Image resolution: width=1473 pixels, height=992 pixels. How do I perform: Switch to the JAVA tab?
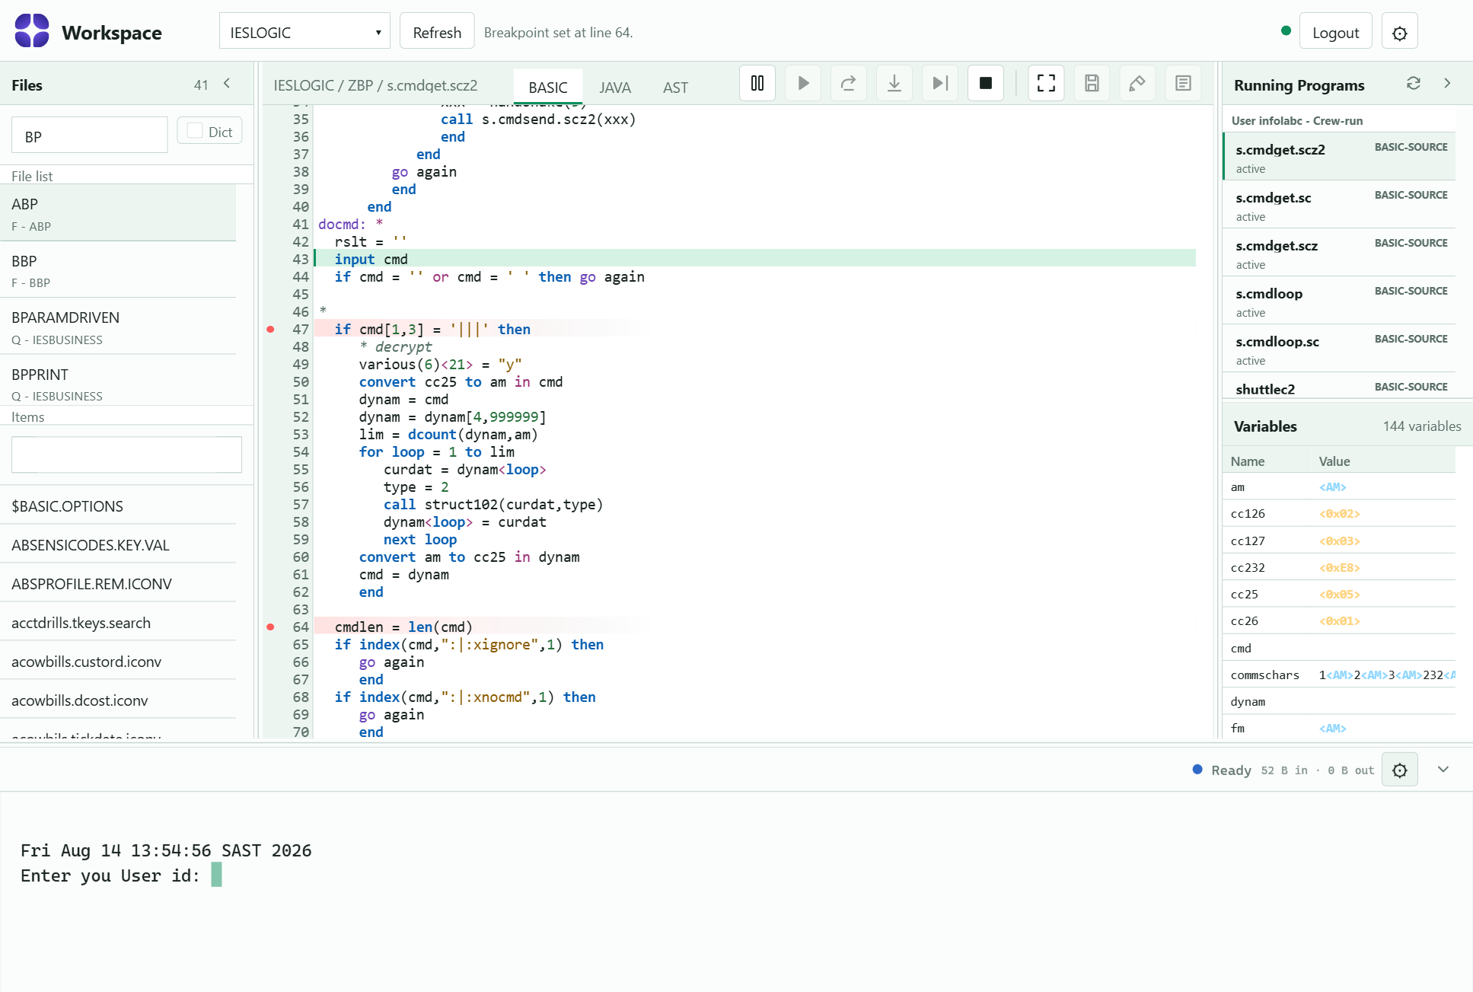615,87
